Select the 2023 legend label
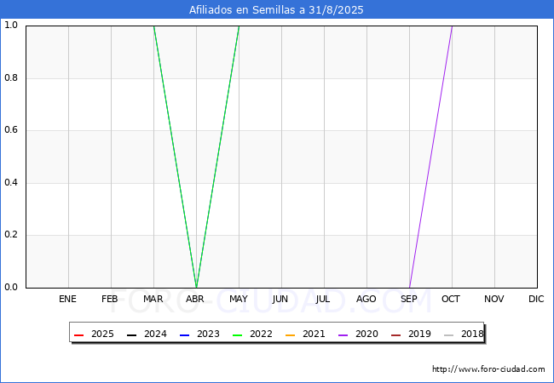The height and width of the screenshot is (383, 554). point(208,334)
